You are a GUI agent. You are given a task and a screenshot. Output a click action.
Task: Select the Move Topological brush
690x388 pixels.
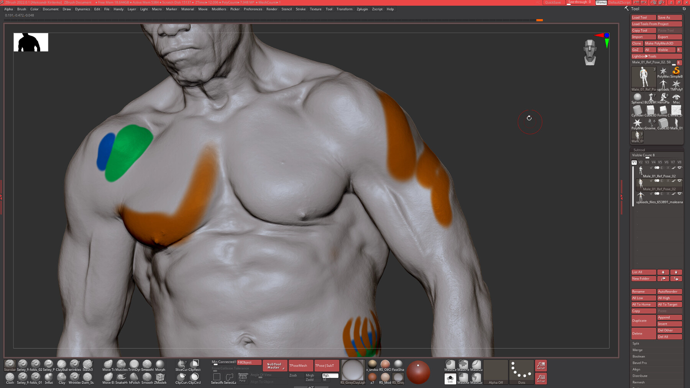tap(109, 365)
